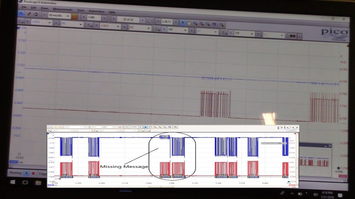
Task: Open Channel B ±10 V range dropdown
Action: (x=110, y=26)
